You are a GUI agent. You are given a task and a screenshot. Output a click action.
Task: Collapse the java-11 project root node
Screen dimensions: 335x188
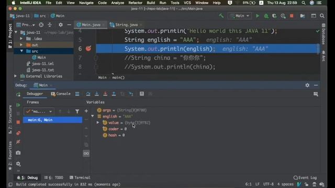(x=16, y=32)
